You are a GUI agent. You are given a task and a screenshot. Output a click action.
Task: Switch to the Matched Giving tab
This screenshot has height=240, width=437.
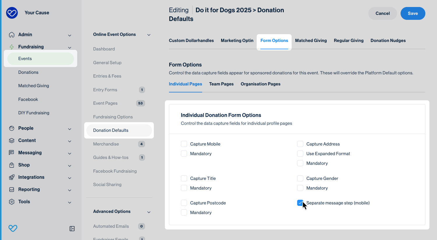coord(311,41)
